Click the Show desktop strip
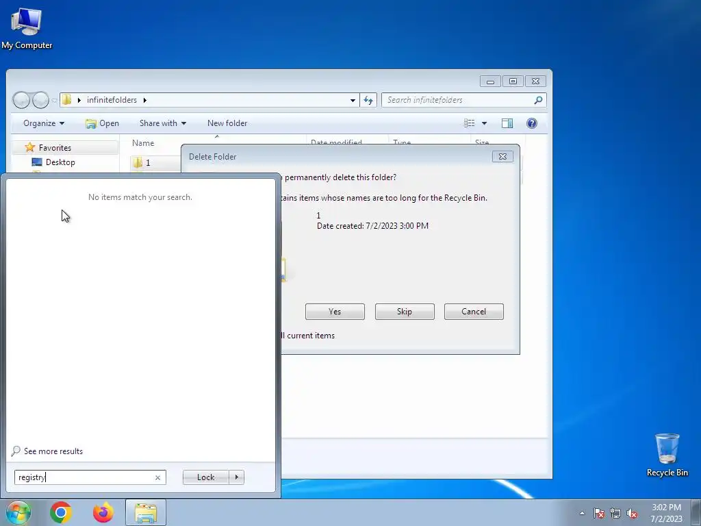 [696, 512]
